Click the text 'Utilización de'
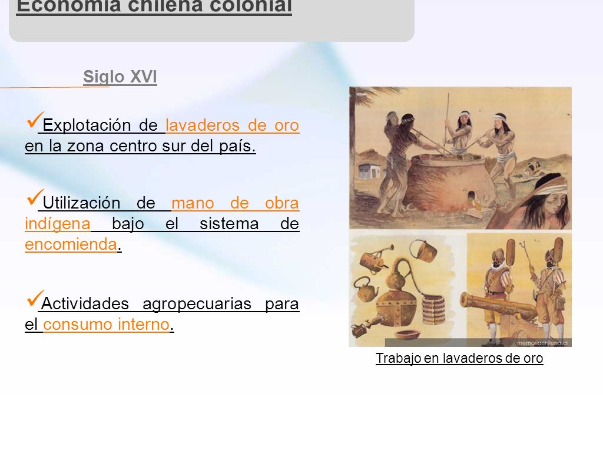 tap(99, 203)
